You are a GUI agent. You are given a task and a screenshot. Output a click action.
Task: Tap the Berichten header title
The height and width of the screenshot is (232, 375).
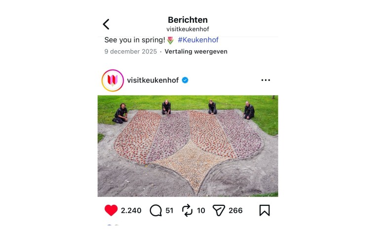[187, 20]
